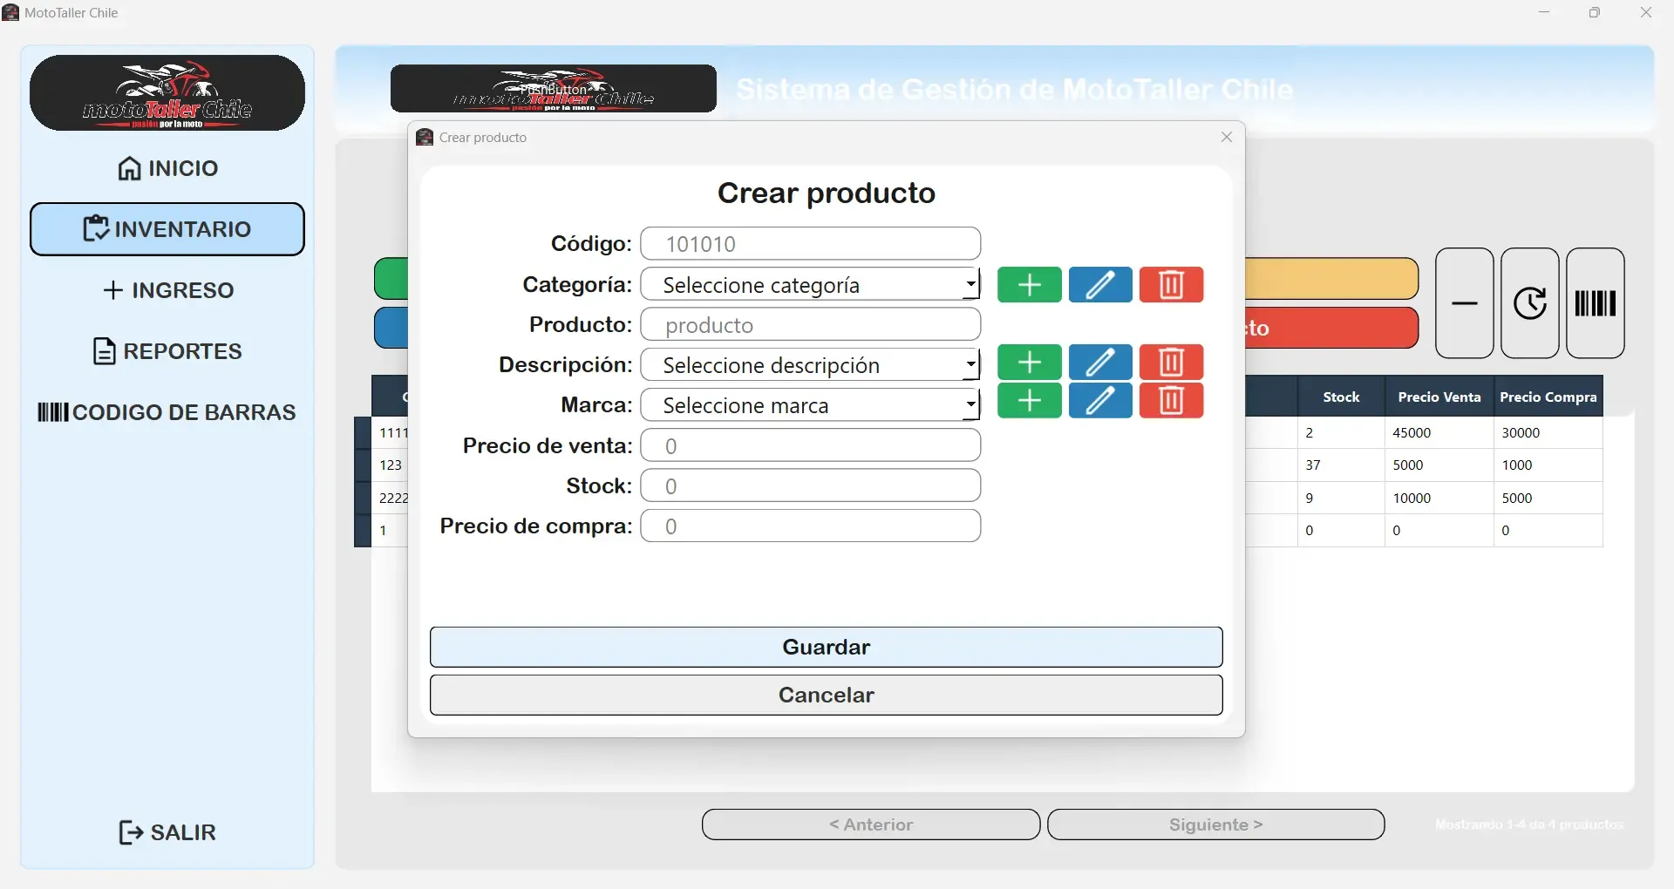Open the Seleccione categoría dropdown
The width and height of the screenshot is (1674, 889).
pyautogui.click(x=811, y=285)
